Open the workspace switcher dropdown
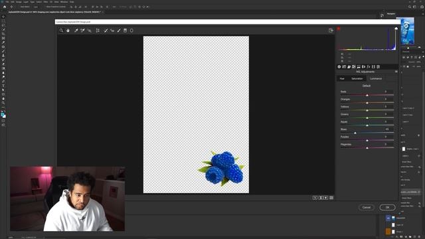 414,7
